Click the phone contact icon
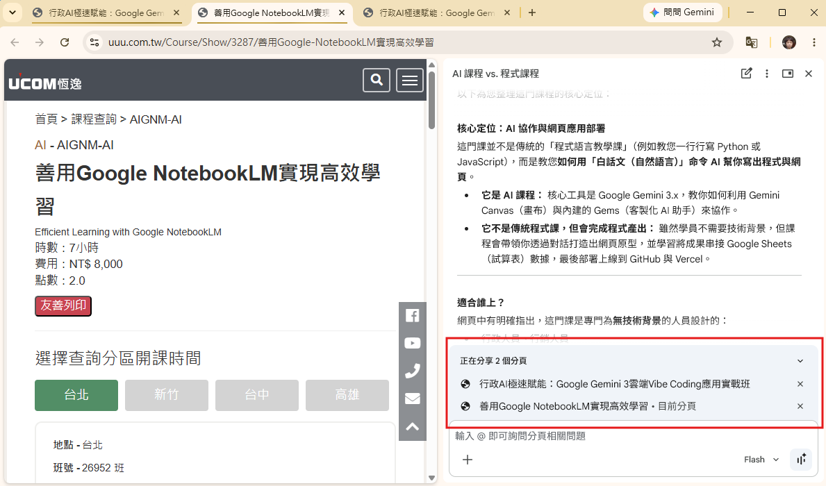826x486 pixels. pyautogui.click(x=413, y=371)
